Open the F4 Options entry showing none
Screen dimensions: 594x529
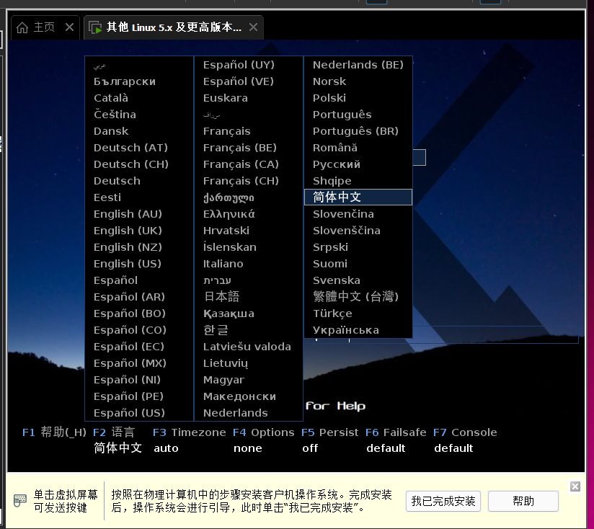coord(265,432)
